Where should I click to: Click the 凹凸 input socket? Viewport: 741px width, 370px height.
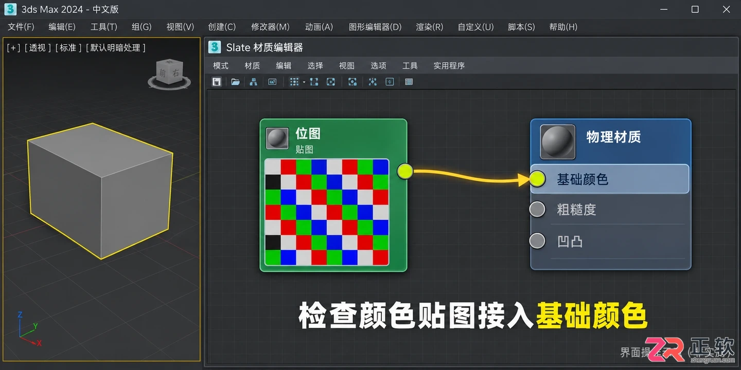pos(537,240)
